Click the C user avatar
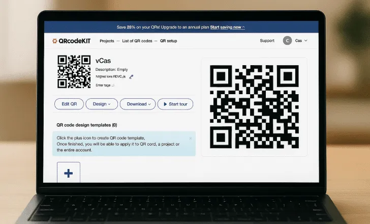The width and height of the screenshot is (370, 224). click(x=287, y=41)
